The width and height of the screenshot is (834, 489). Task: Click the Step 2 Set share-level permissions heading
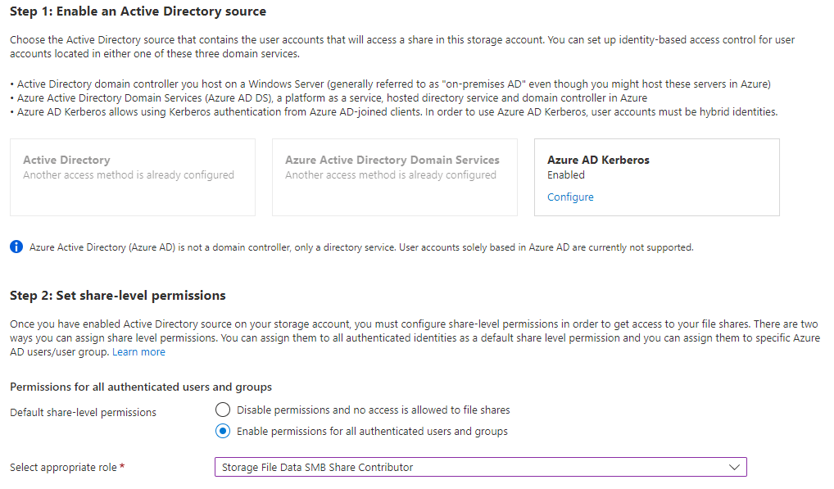coord(118,296)
